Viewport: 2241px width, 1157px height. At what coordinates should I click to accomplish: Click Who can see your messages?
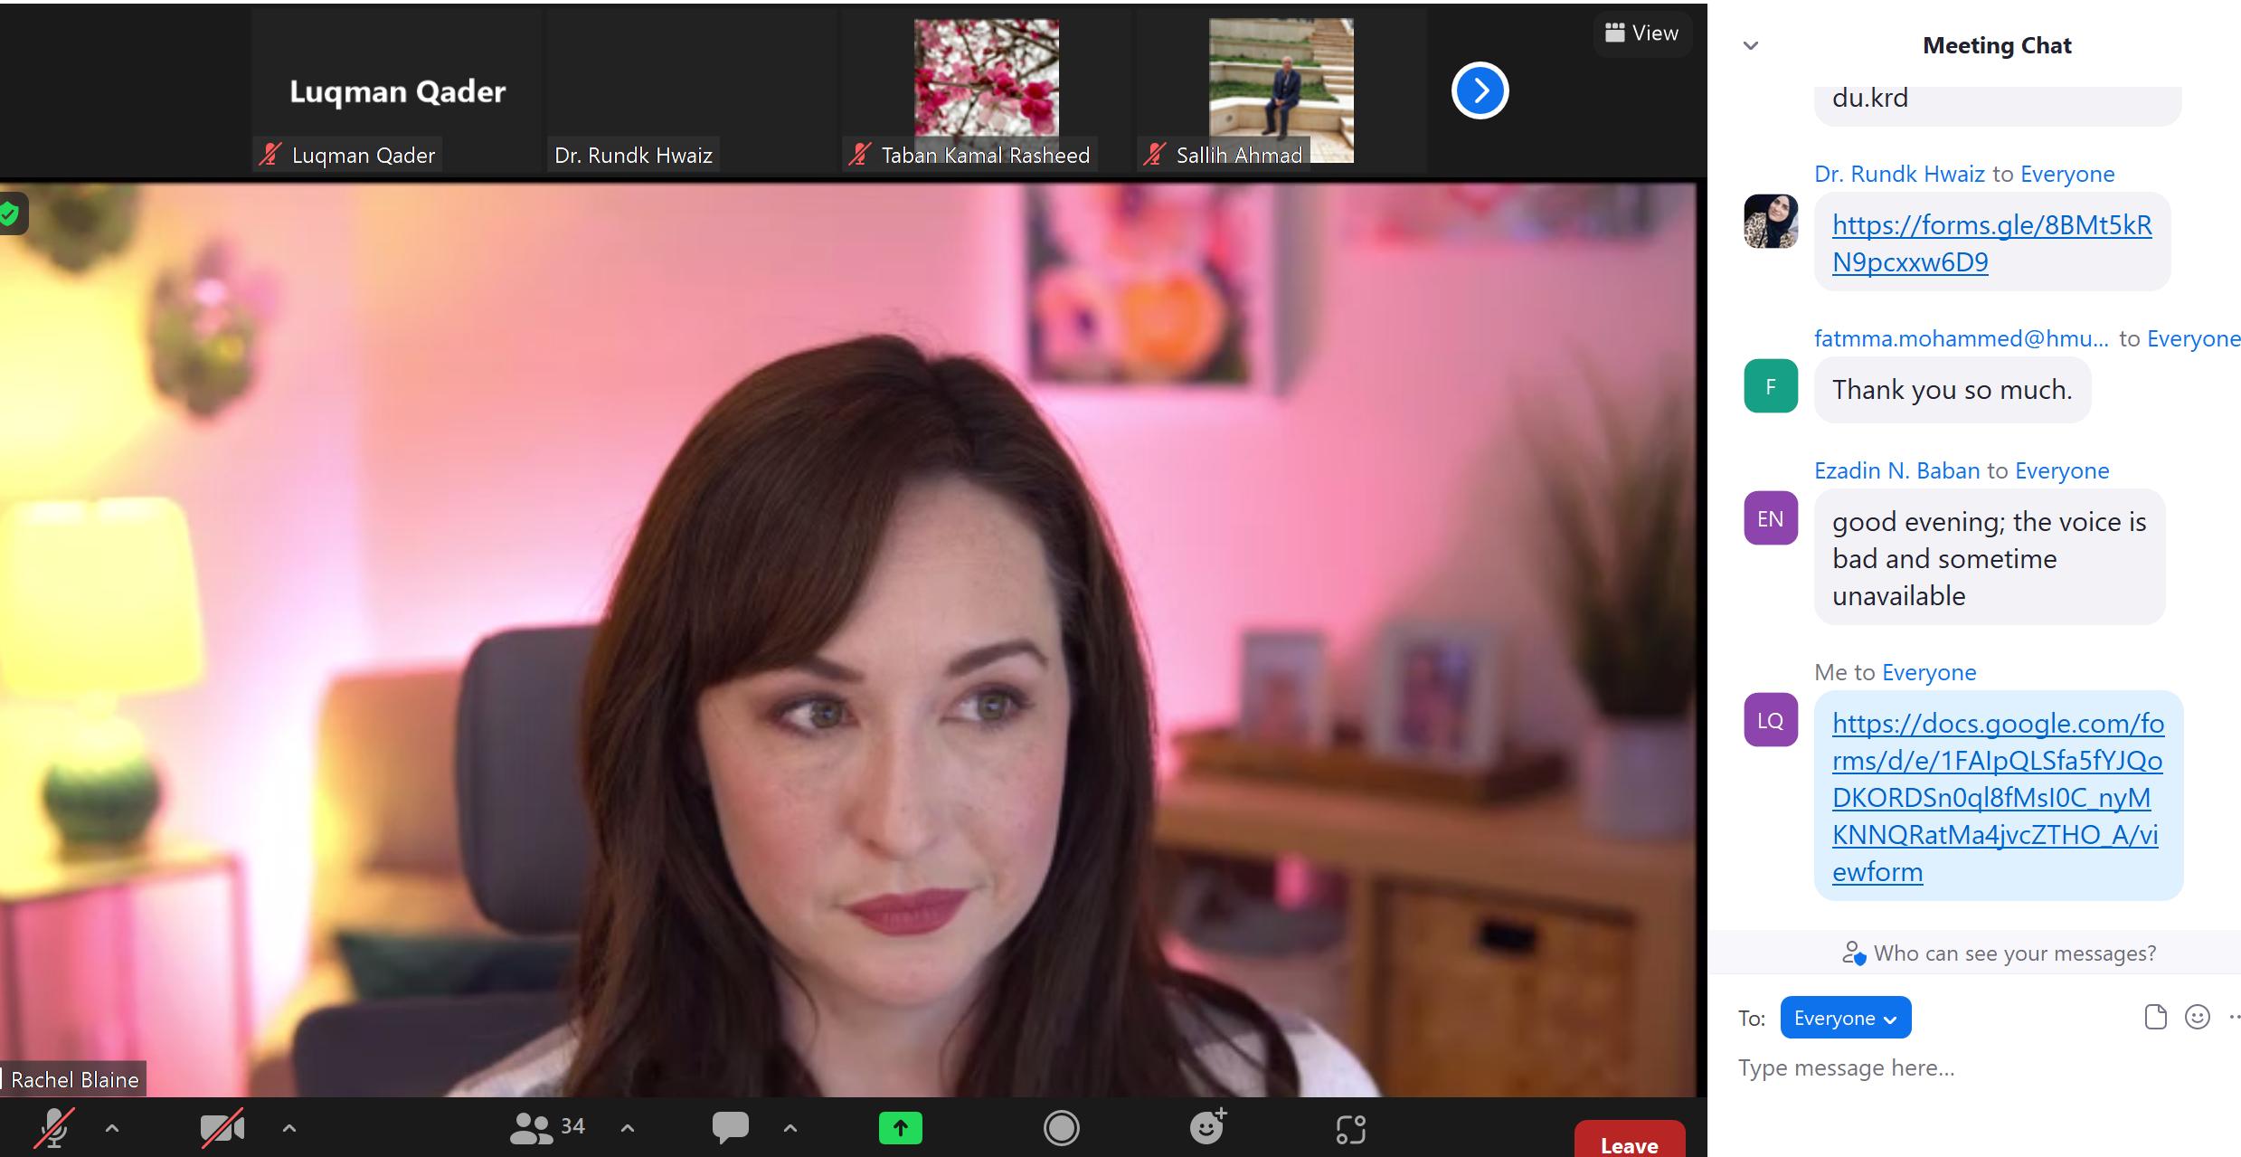pos(1999,953)
